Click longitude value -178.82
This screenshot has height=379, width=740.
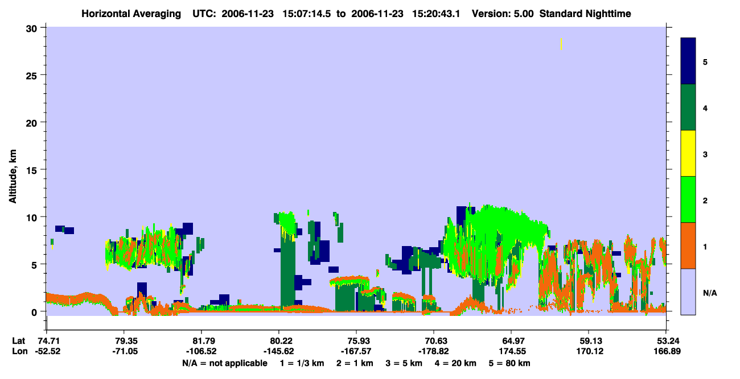pos(434,351)
